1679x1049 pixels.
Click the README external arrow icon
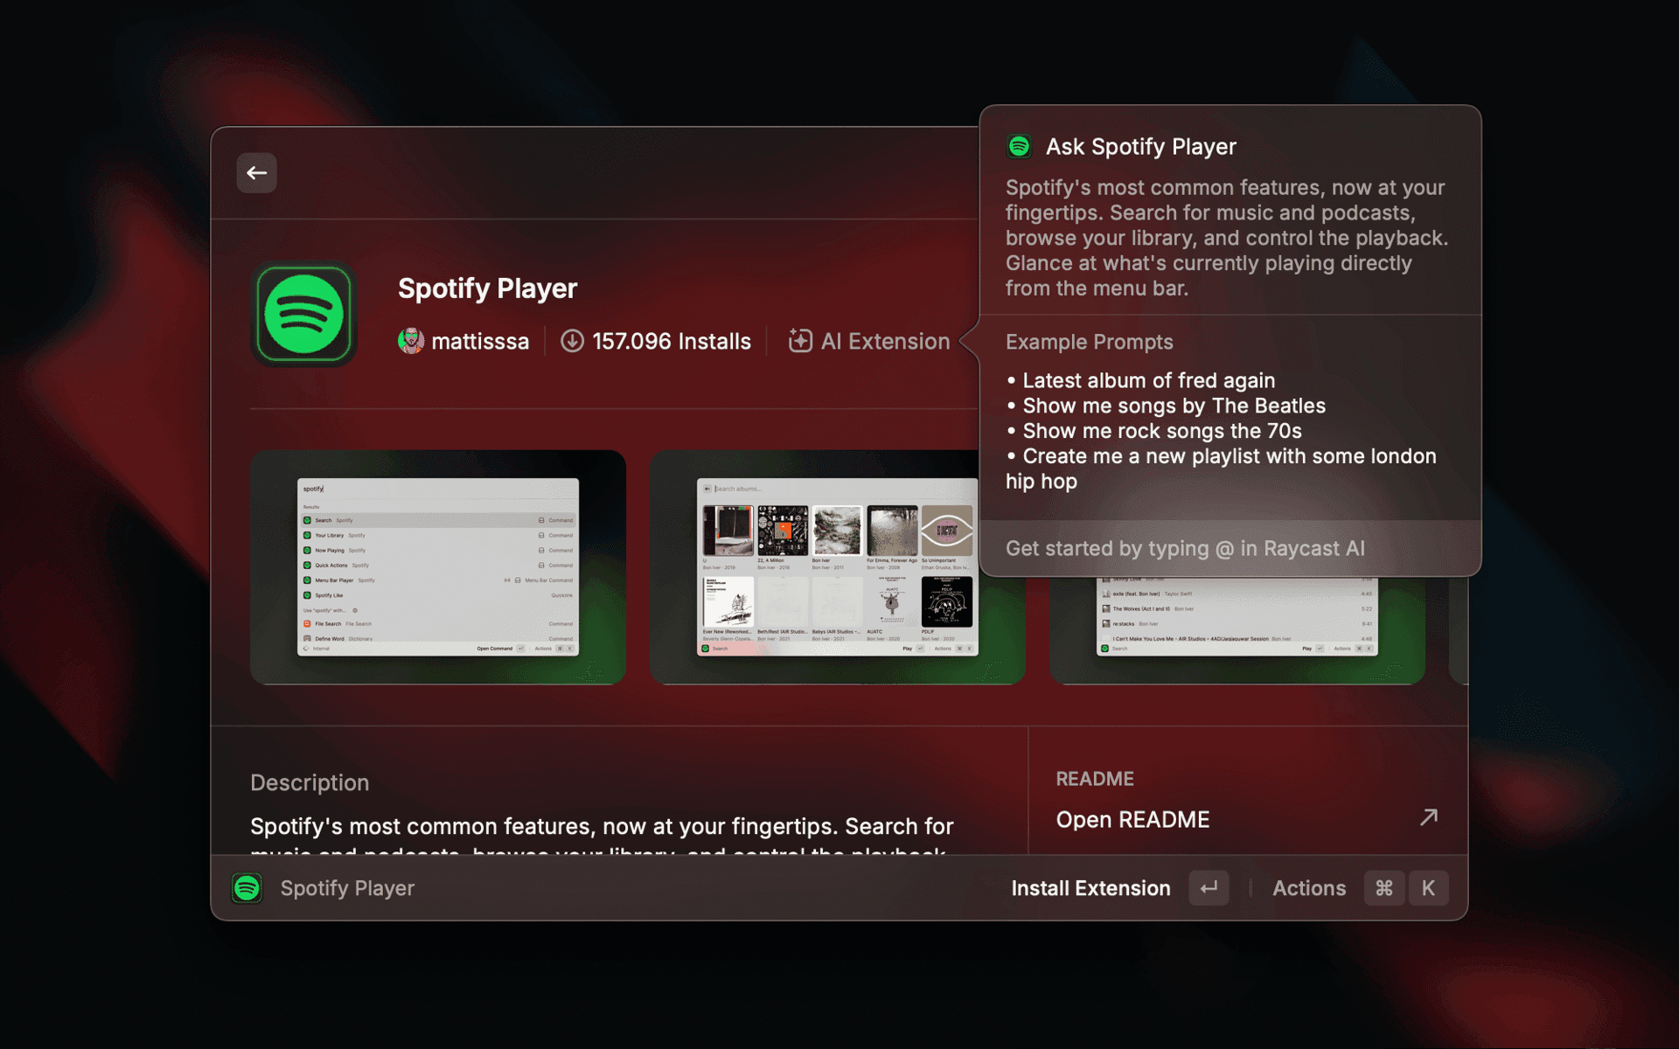click(x=1428, y=817)
